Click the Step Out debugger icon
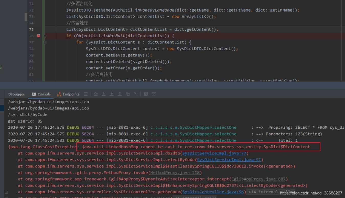Screen dimensions: 345x198 [120, 94]
